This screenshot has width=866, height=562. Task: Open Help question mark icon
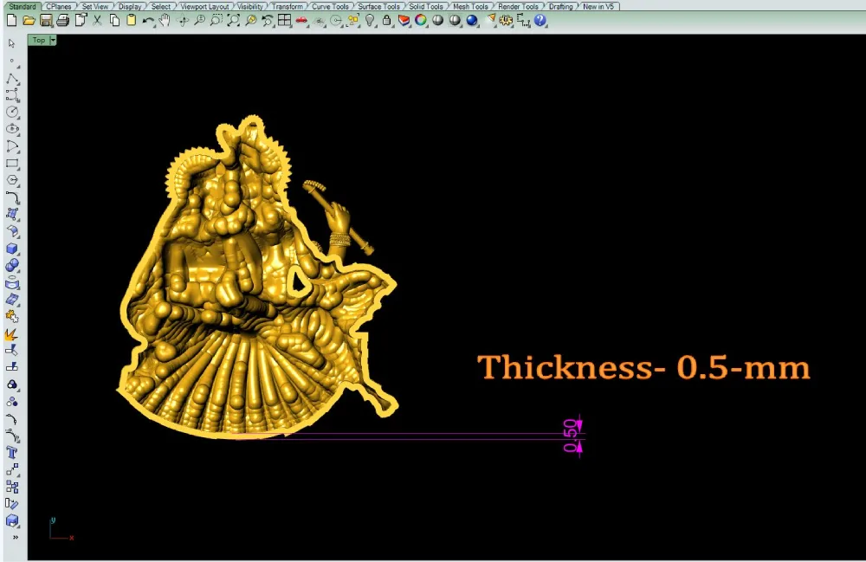pos(540,21)
